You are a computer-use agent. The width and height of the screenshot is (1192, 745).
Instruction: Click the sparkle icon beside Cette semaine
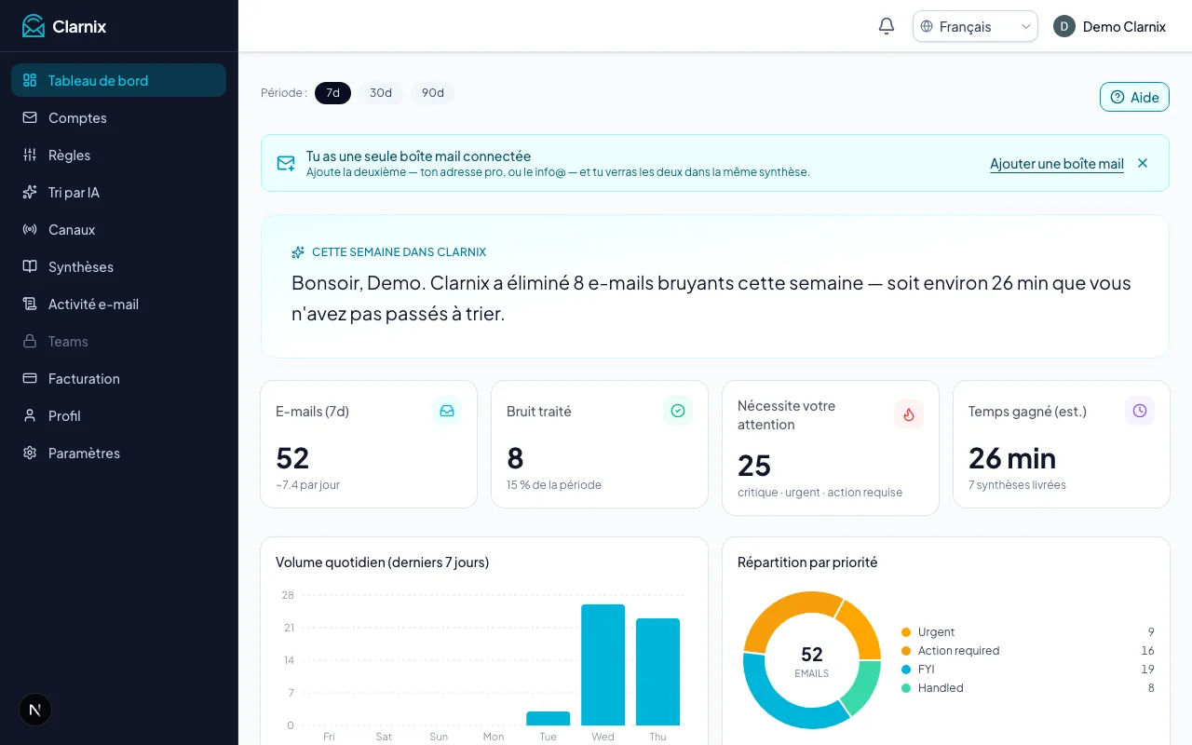coord(298,252)
